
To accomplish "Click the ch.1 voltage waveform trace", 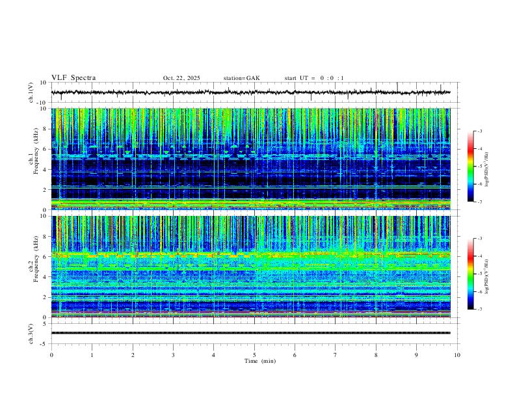I will tap(250, 92).
